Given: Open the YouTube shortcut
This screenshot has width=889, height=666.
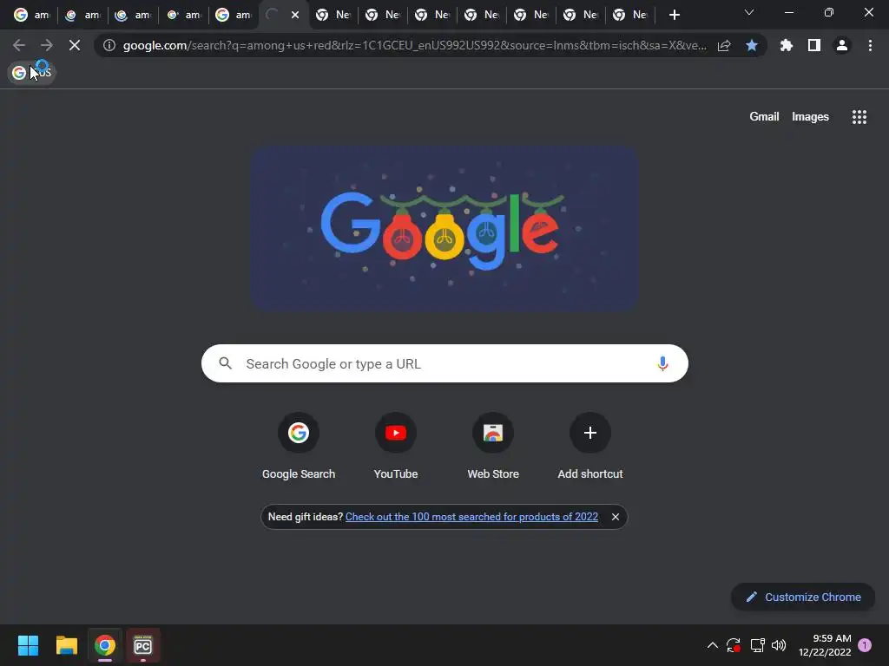Looking at the screenshot, I should tap(396, 447).
